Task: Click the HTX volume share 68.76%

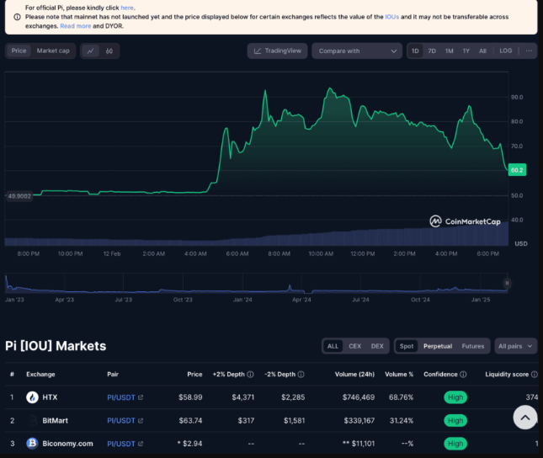Action: (x=401, y=397)
